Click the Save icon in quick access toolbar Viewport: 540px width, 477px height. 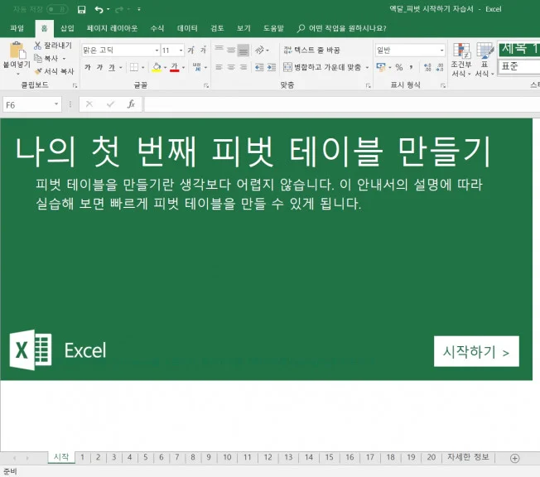click(81, 9)
